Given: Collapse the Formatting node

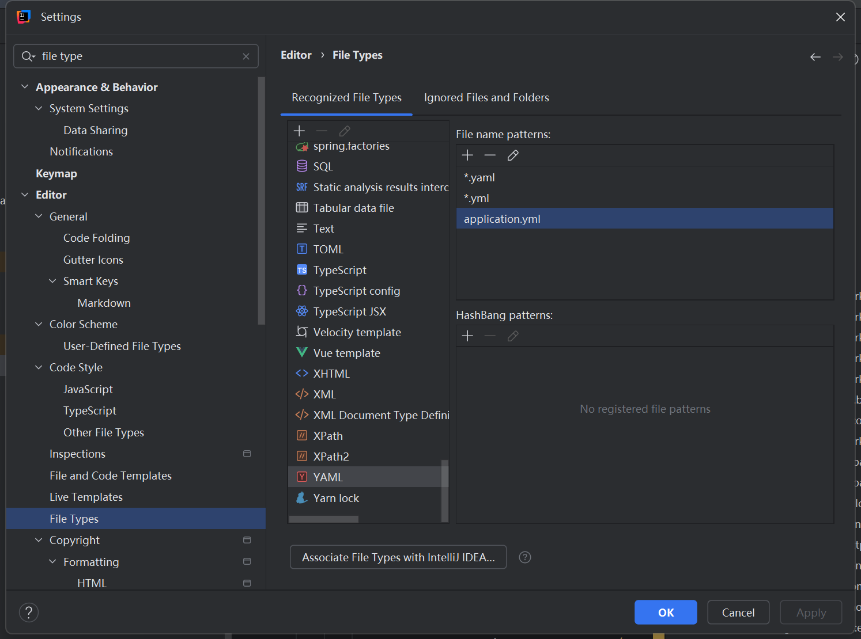Looking at the screenshot, I should [52, 562].
